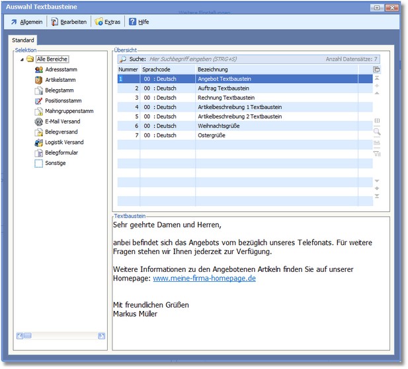Open the Bearbeiten menu

pyautogui.click(x=69, y=22)
